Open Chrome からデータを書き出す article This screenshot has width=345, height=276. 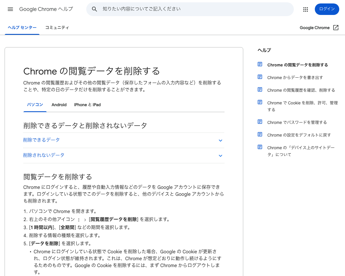coord(295,78)
